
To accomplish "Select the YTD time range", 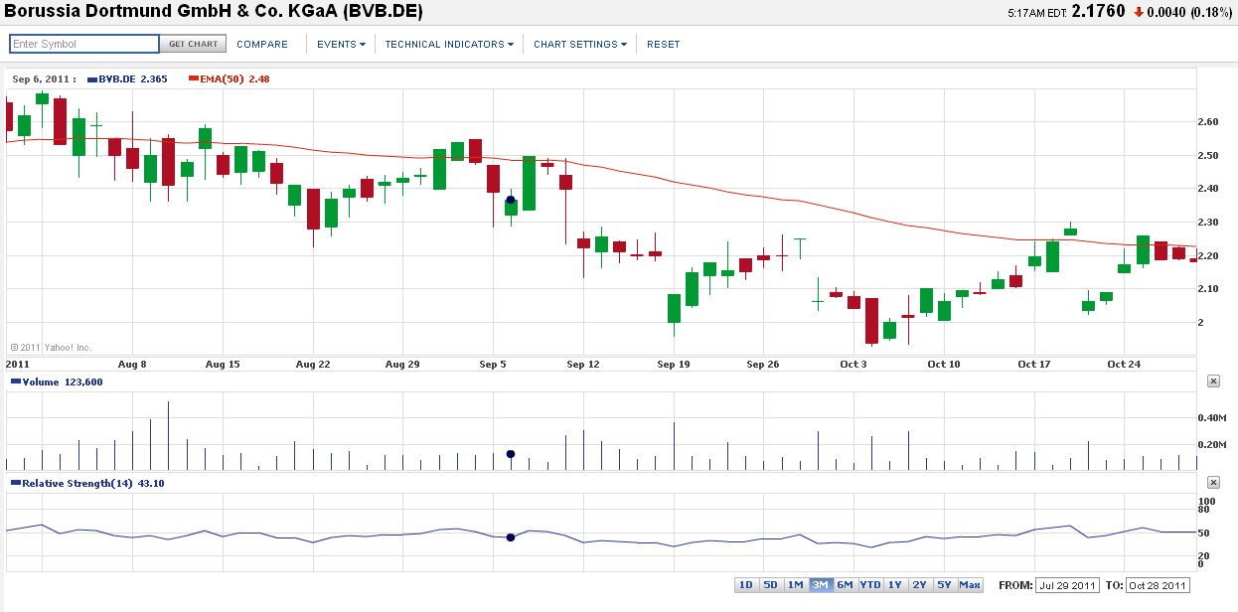I will [x=870, y=585].
